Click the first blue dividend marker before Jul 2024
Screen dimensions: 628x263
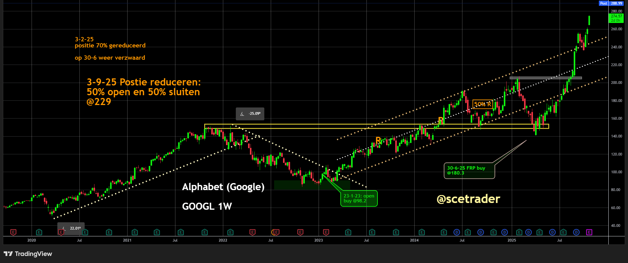(457, 232)
